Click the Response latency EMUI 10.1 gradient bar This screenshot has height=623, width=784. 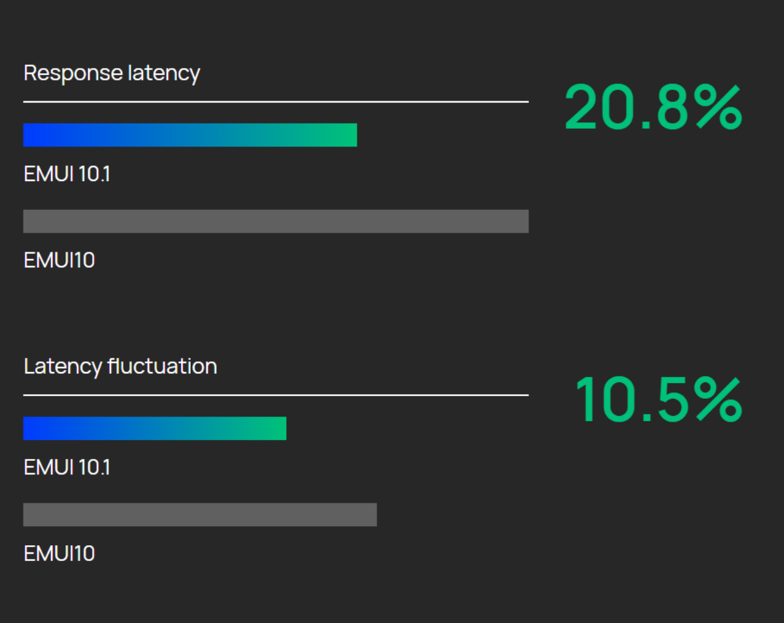pyautogui.click(x=189, y=135)
